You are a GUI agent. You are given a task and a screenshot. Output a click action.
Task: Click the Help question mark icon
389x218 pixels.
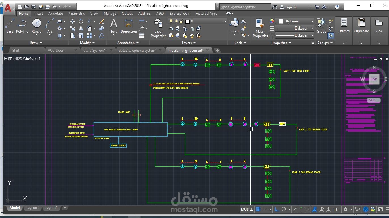pyautogui.click(x=337, y=7)
